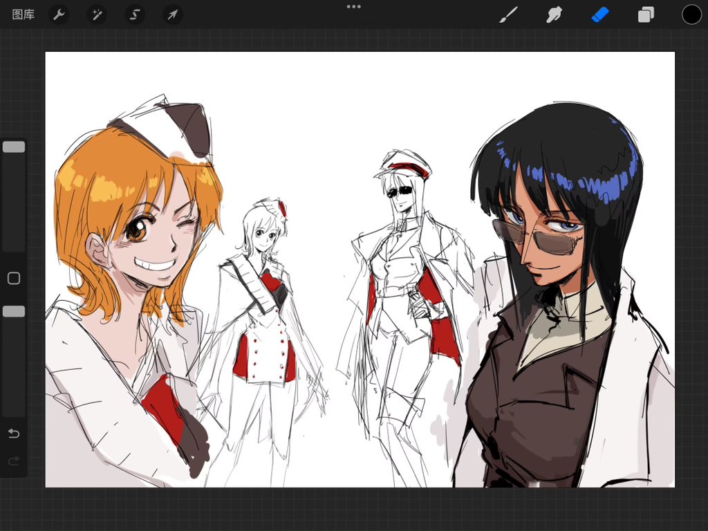Select the Transform arrow tool

point(172,15)
